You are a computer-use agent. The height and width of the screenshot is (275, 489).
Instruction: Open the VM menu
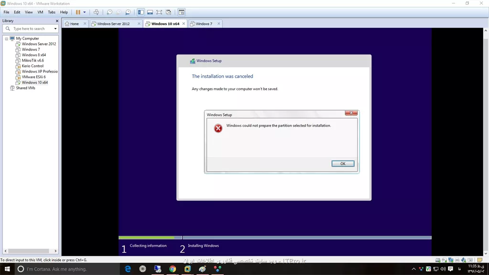coord(40,12)
